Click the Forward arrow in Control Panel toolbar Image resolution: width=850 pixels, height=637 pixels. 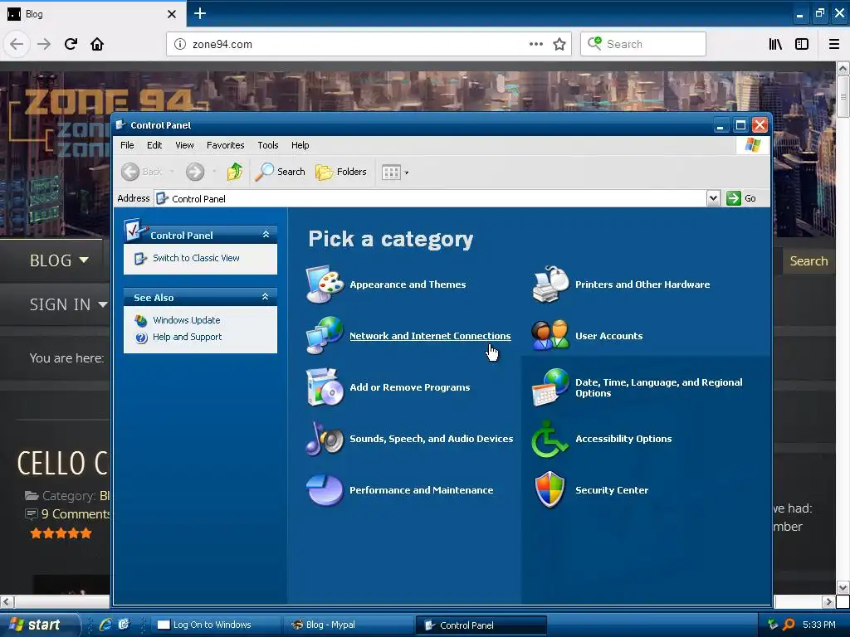(195, 172)
